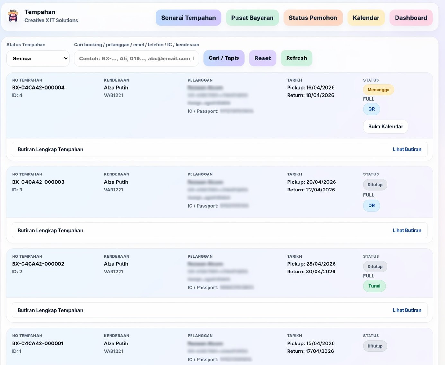Click the Tempahan car logo icon
445x365 pixels.
[13, 16]
